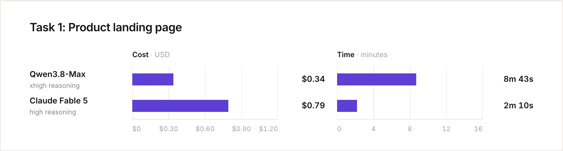
Task: Click the 8m 43s time value
Action: click(x=518, y=79)
